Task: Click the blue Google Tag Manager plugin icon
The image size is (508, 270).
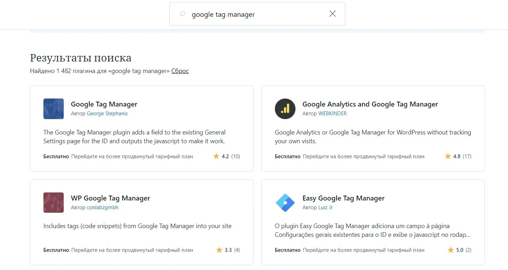Action: click(54, 109)
